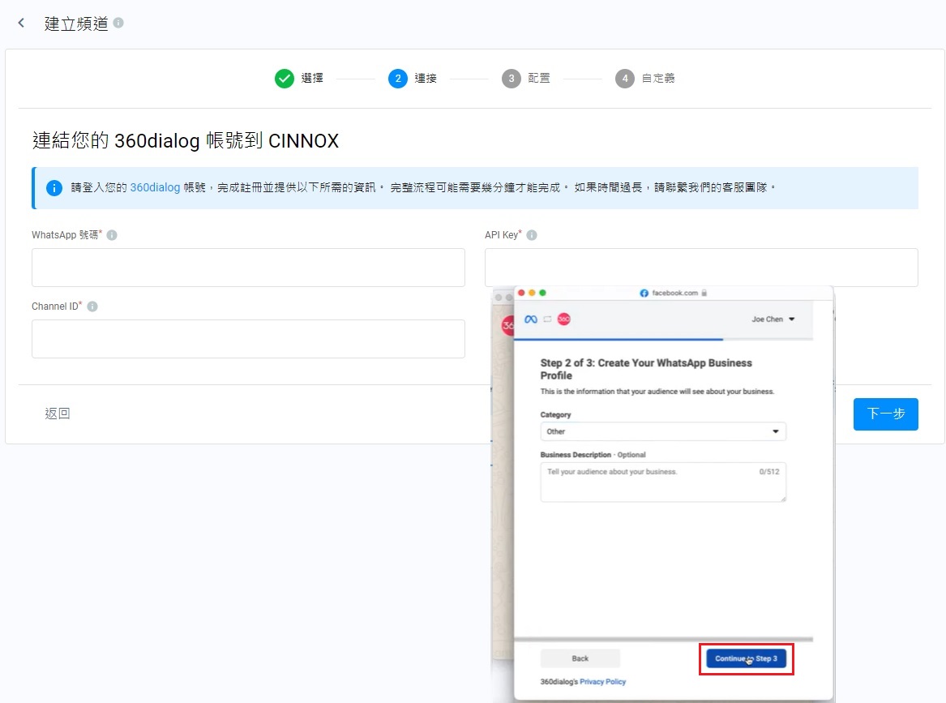Click the 0/512 character counter
This screenshot has width=946, height=703.
point(769,472)
